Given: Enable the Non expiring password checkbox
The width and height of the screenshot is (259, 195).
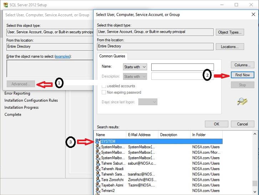Looking at the screenshot, I should click(x=104, y=92).
